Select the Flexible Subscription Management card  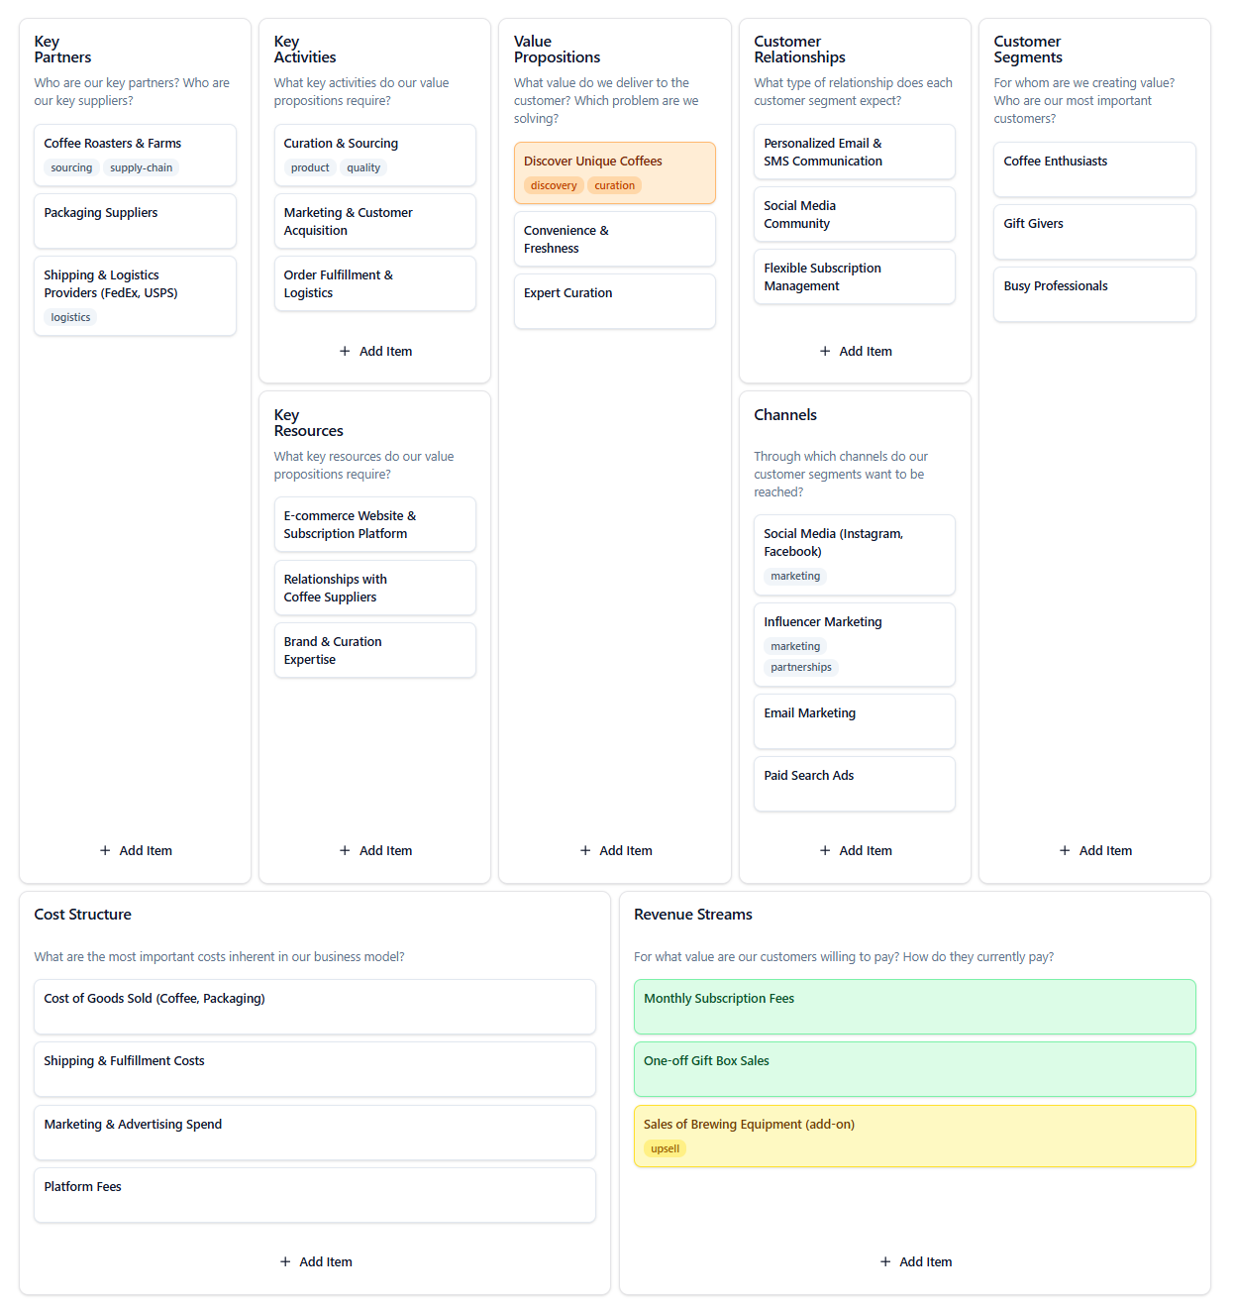click(854, 276)
